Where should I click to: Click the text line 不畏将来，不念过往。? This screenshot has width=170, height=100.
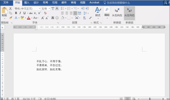[x=49, y=65]
